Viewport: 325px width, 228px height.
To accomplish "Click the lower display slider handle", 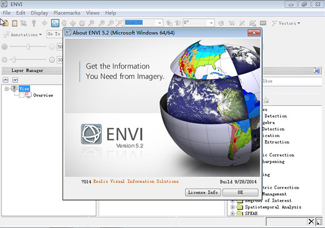I will pos(14,60).
